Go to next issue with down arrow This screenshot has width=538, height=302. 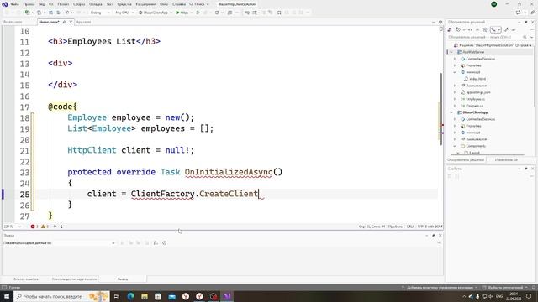[61, 226]
